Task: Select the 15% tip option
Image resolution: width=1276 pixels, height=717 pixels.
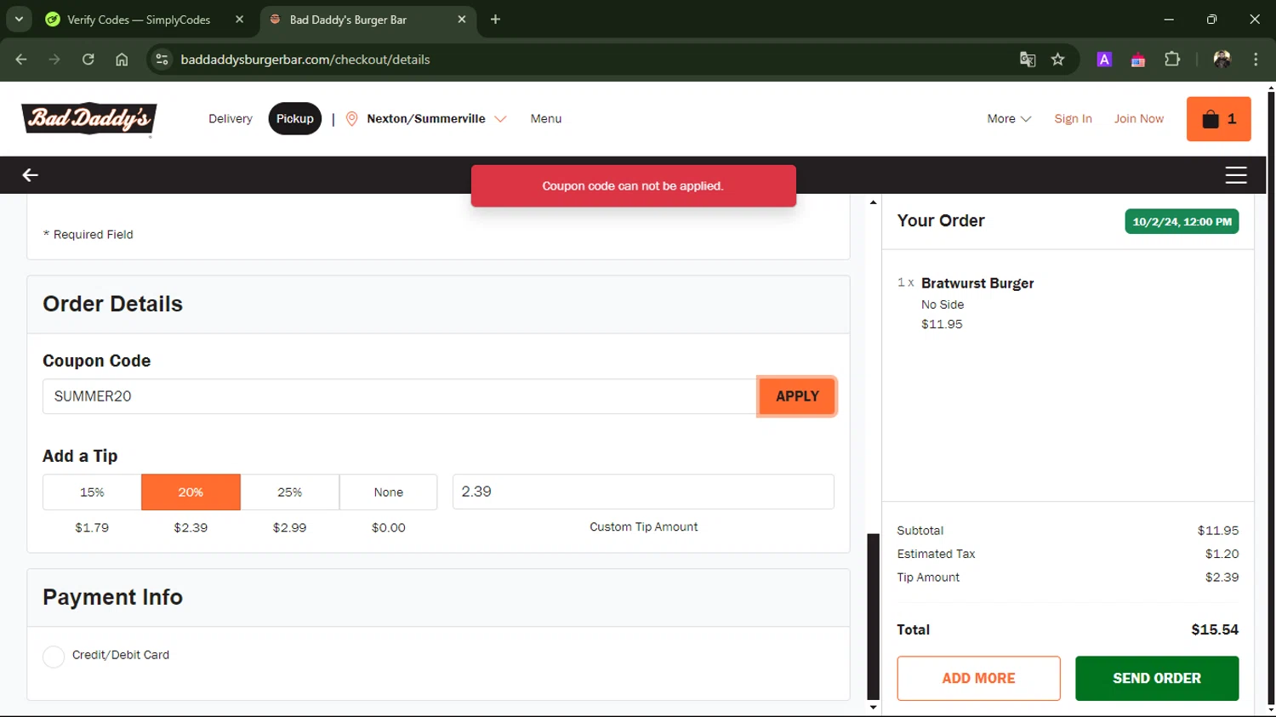Action: (92, 492)
